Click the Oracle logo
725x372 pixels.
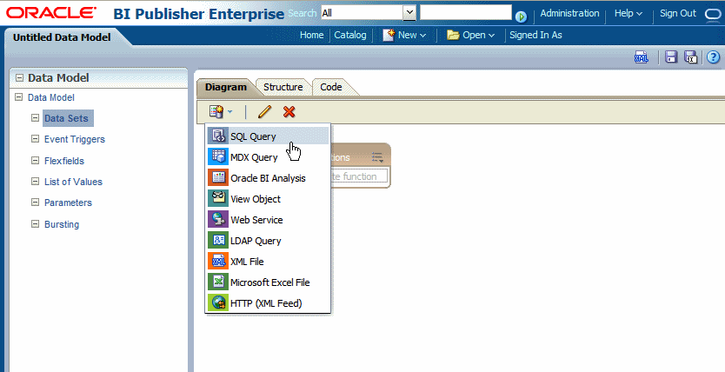coord(51,13)
